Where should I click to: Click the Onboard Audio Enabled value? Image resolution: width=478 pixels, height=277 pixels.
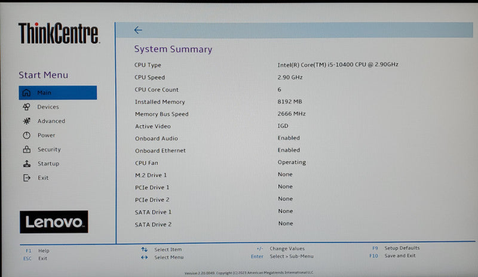[x=289, y=138]
